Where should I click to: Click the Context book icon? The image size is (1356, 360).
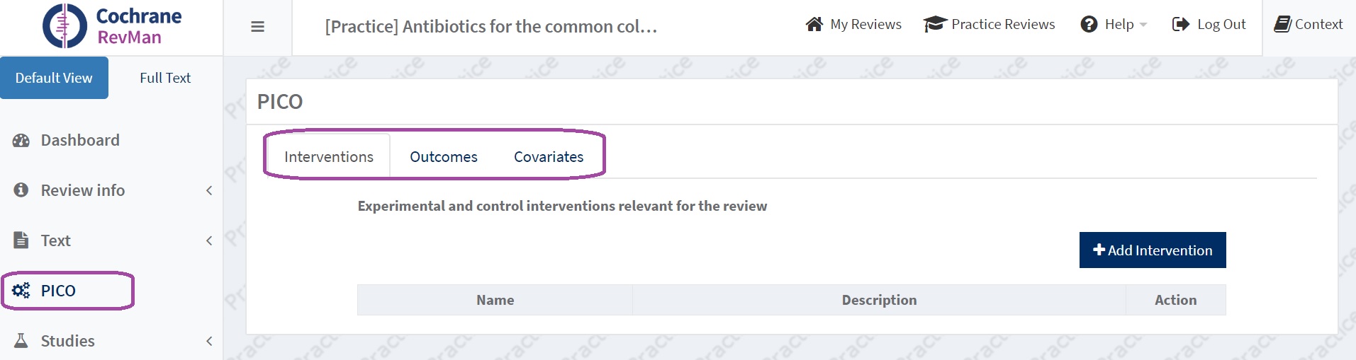[x=1282, y=25]
